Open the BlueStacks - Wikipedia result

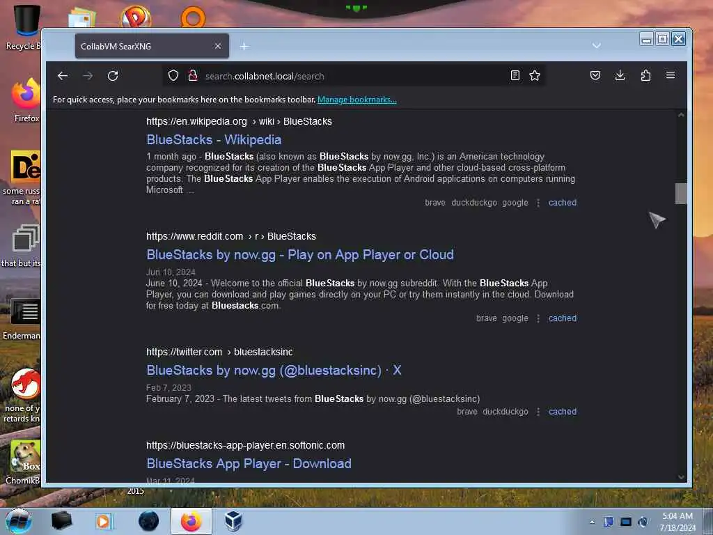pos(214,139)
